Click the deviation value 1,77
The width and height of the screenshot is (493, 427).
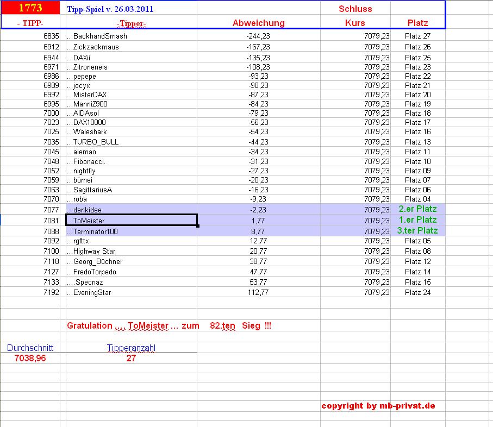coord(258,221)
